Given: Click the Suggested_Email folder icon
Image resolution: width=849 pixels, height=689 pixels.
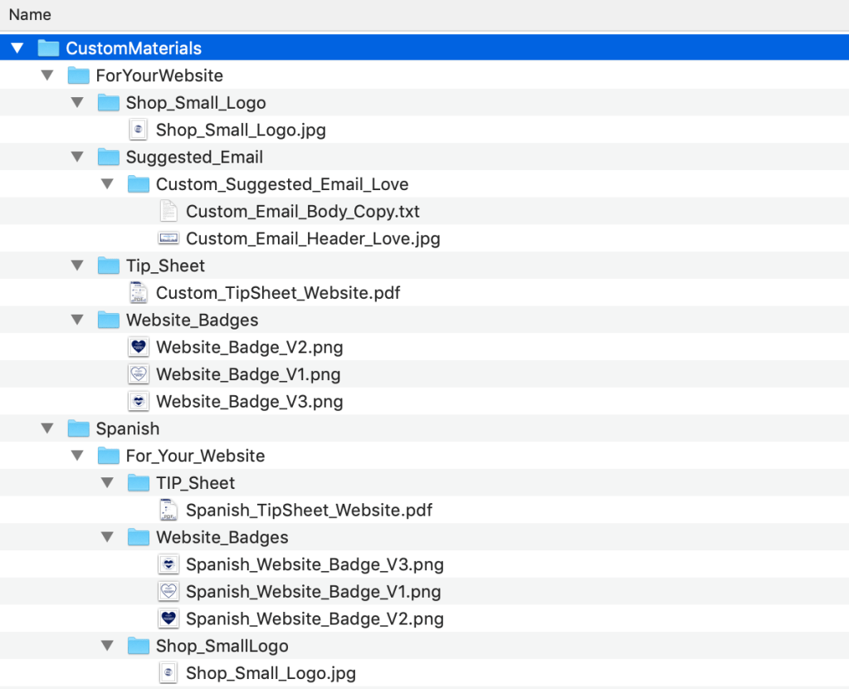Looking at the screenshot, I should click(109, 157).
